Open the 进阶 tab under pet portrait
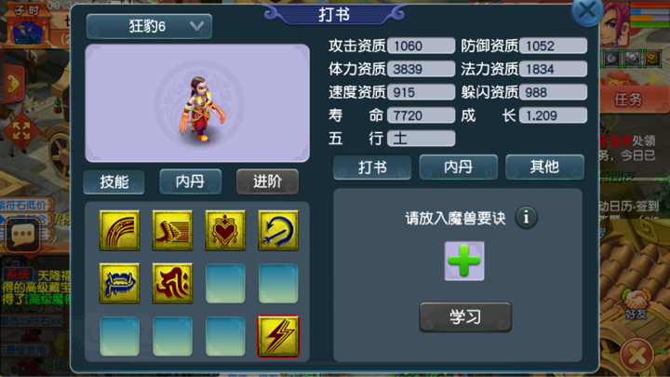The image size is (670, 377). coord(267,182)
